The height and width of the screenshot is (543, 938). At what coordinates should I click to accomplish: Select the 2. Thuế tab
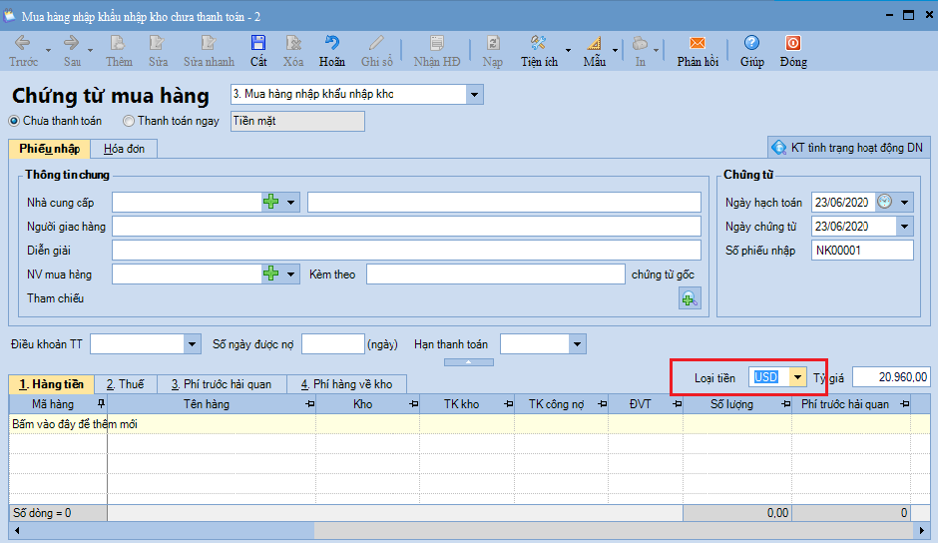pyautogui.click(x=125, y=383)
